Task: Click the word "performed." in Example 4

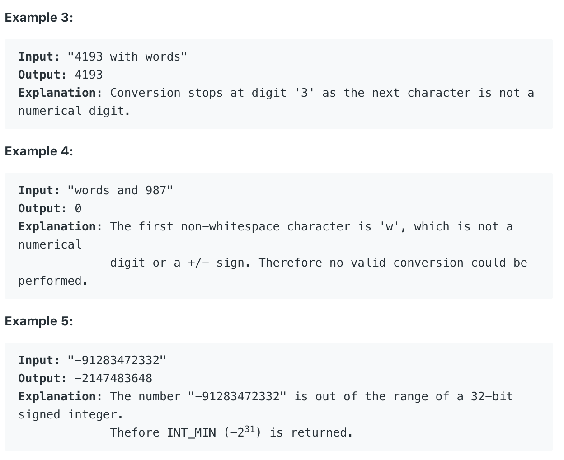Action: click(53, 281)
